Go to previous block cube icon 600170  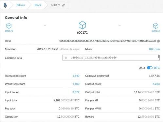click(x=9, y=26)
